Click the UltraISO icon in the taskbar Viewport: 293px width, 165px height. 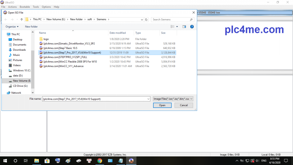coord(131,161)
